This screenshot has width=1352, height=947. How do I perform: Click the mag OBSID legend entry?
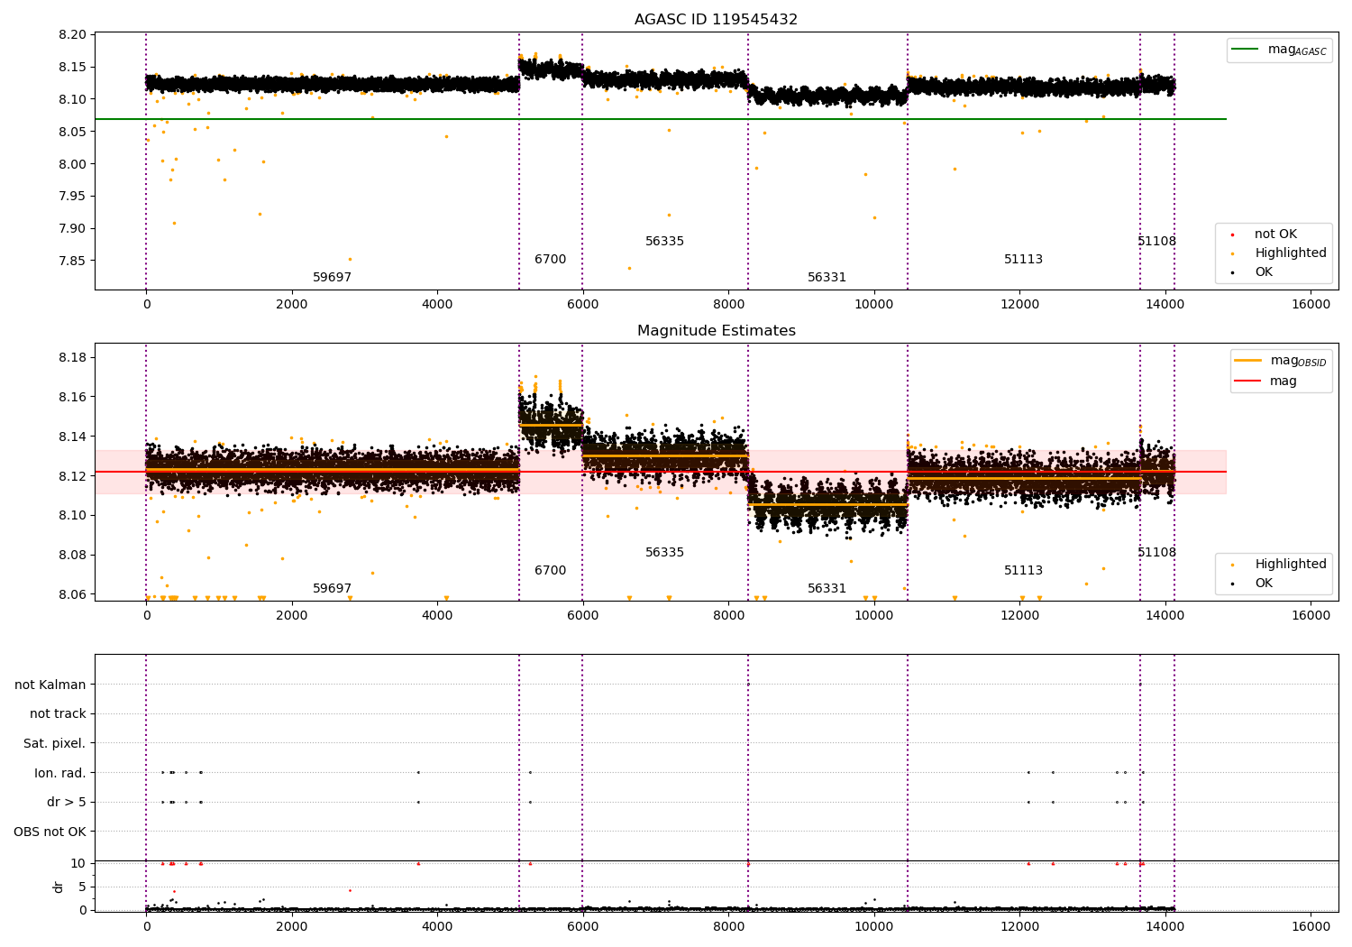point(1281,361)
